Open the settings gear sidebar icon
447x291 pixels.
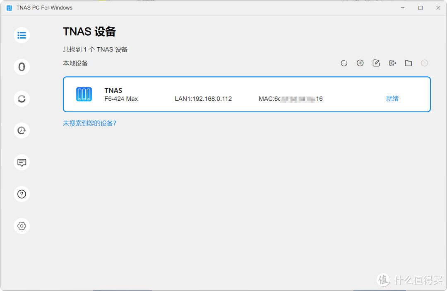pos(22,226)
